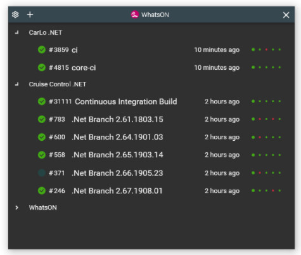Click status icon of build #31111
Image resolution: width=301 pixels, height=255 pixels.
pos(42,101)
